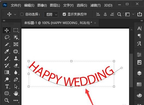
Task: Choose the Eraser tool
Action: [x=16, y=65]
